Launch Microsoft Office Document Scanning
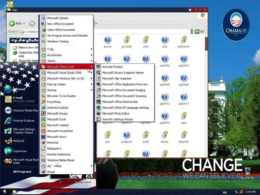This screenshot has width=260, height=195. coord(125,96)
